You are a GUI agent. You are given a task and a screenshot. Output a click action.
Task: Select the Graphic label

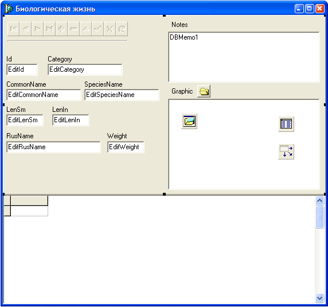click(x=182, y=91)
